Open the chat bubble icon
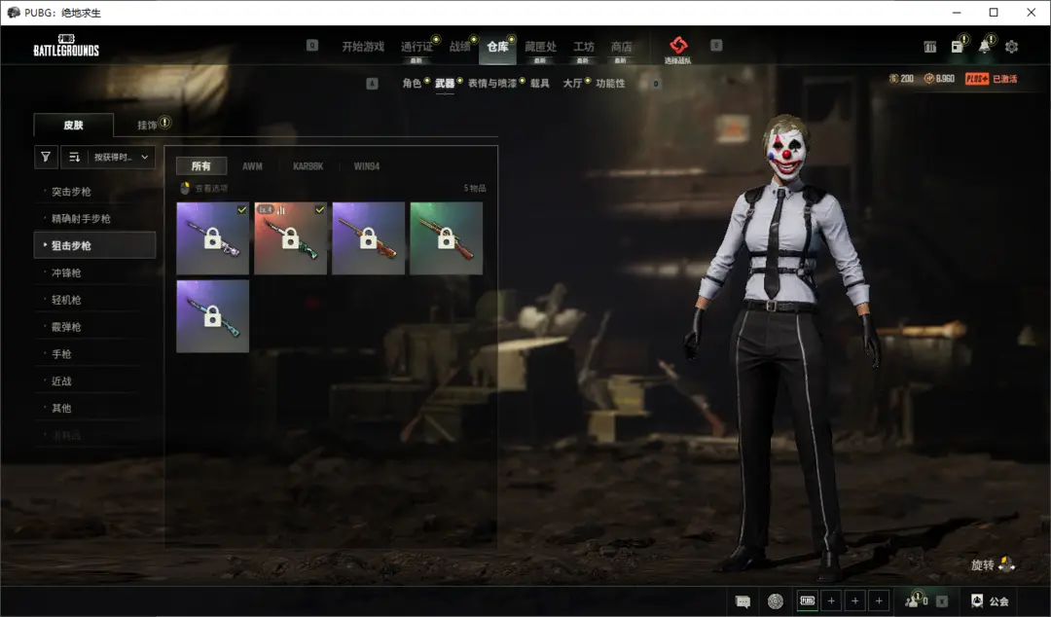The width and height of the screenshot is (1051, 617). tap(743, 601)
